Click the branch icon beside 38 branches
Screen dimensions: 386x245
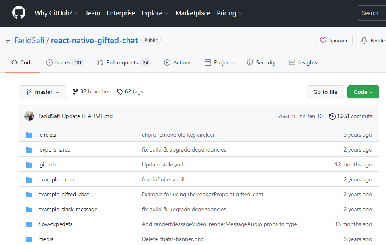[75, 92]
